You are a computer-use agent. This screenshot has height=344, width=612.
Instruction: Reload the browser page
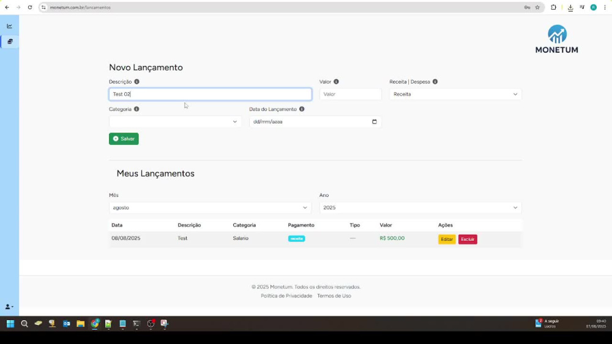coord(29,7)
